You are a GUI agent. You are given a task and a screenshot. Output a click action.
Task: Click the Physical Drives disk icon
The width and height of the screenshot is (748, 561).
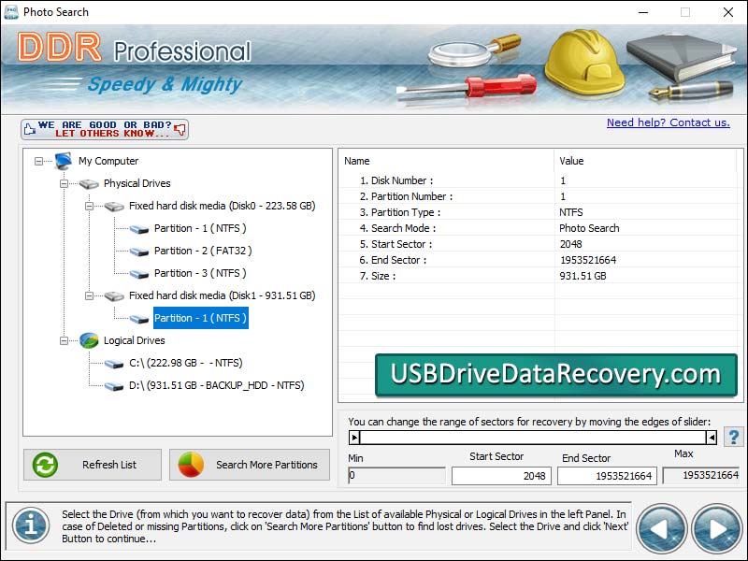[x=89, y=184]
